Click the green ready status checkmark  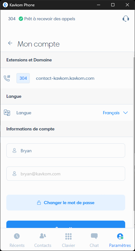[x=21, y=19]
